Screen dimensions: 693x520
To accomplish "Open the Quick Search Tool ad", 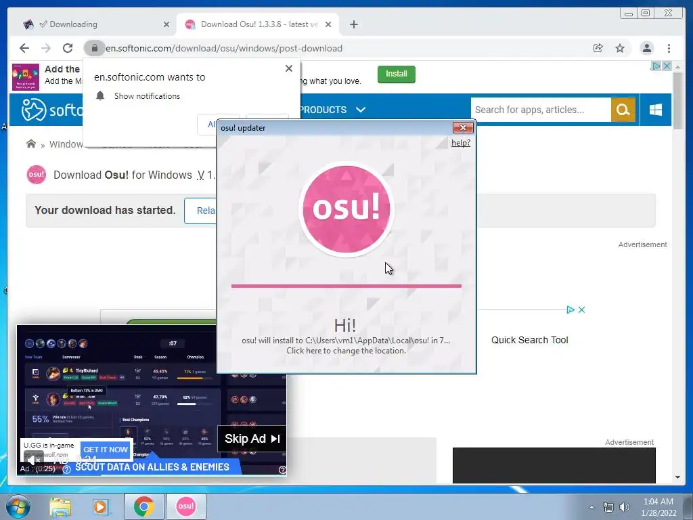I will point(529,340).
